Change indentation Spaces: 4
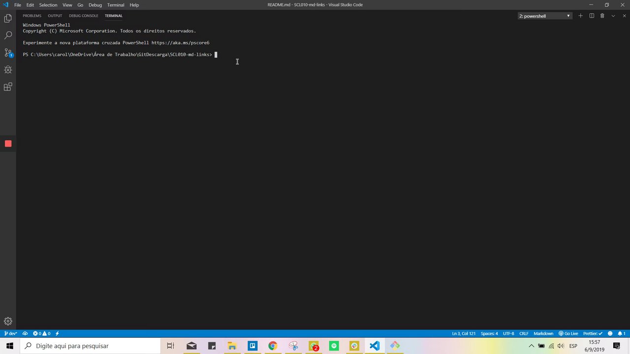630x354 pixels. coord(489,333)
